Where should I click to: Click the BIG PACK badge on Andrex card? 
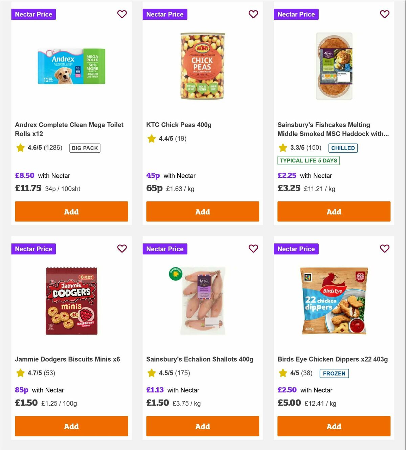pyautogui.click(x=85, y=148)
